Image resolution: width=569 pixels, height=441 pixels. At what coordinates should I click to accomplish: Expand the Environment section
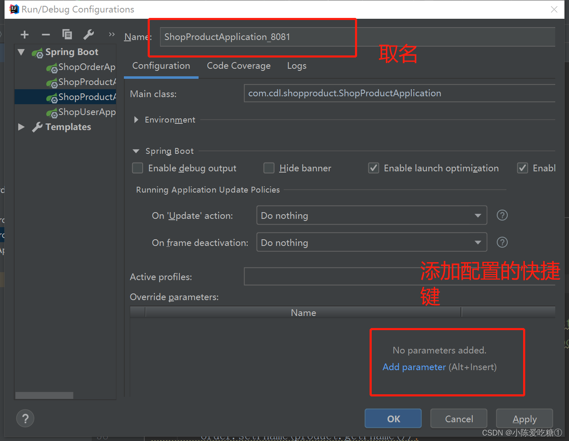(x=136, y=120)
